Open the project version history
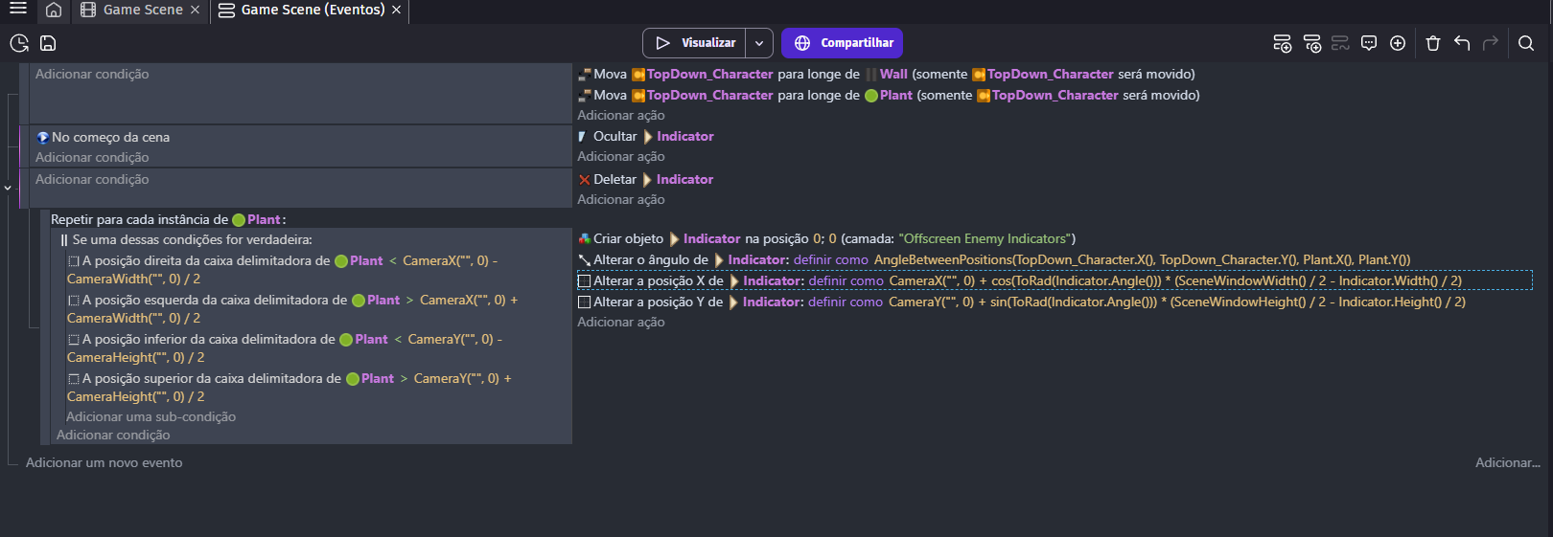The image size is (1553, 537). [19, 43]
